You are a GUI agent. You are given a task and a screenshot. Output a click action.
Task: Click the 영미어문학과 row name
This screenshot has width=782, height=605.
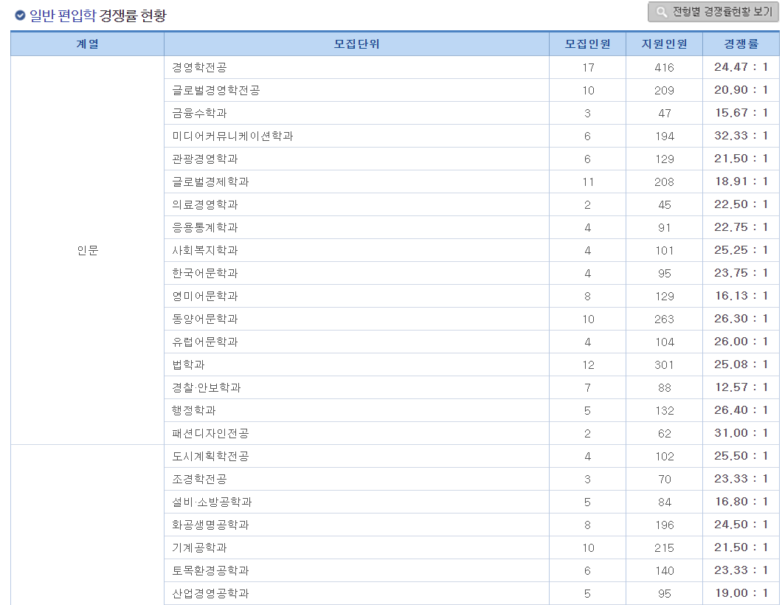[205, 297]
